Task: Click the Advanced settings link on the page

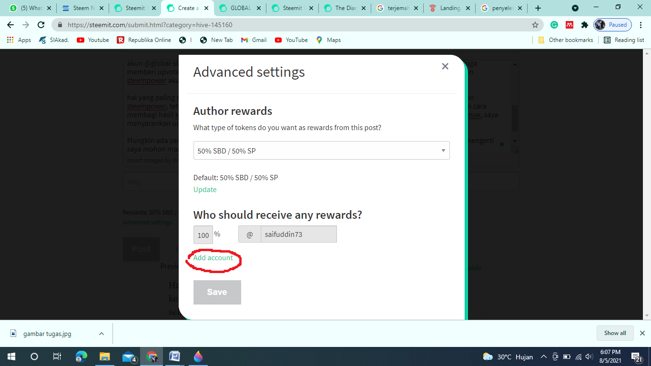Action: click(147, 223)
